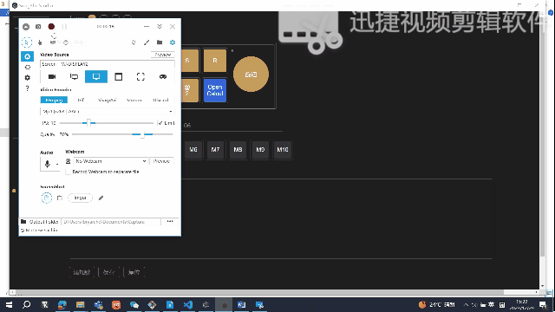The height and width of the screenshot is (312, 555).
Task: Click the M7 button
Action: (x=216, y=150)
